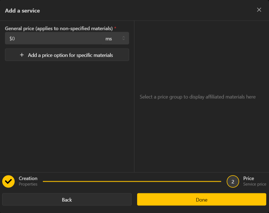Click the "Service price" step subtitle

click(255, 184)
